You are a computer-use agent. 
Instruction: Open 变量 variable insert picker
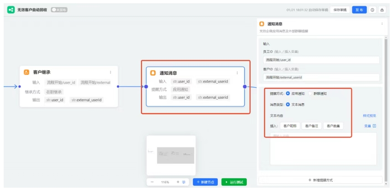click(x=370, y=126)
